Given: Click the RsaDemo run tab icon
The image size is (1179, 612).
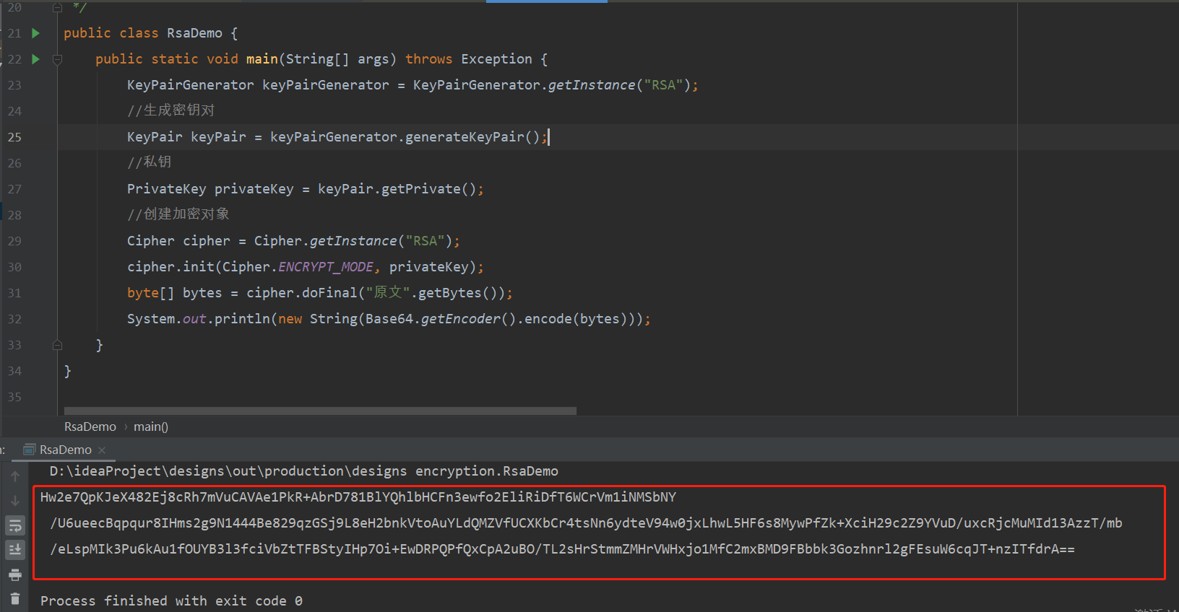Looking at the screenshot, I should pyautogui.click(x=30, y=450).
